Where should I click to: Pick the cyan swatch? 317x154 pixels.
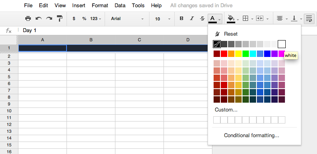(x=253, y=54)
